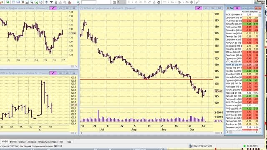Click the daily chart horizontal scroll left arrow
267x150 pixels.
(x=81, y=133)
